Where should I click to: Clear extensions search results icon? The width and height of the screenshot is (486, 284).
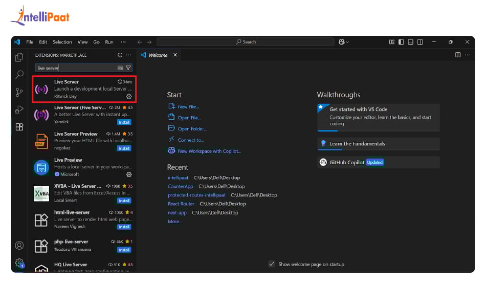point(120,68)
